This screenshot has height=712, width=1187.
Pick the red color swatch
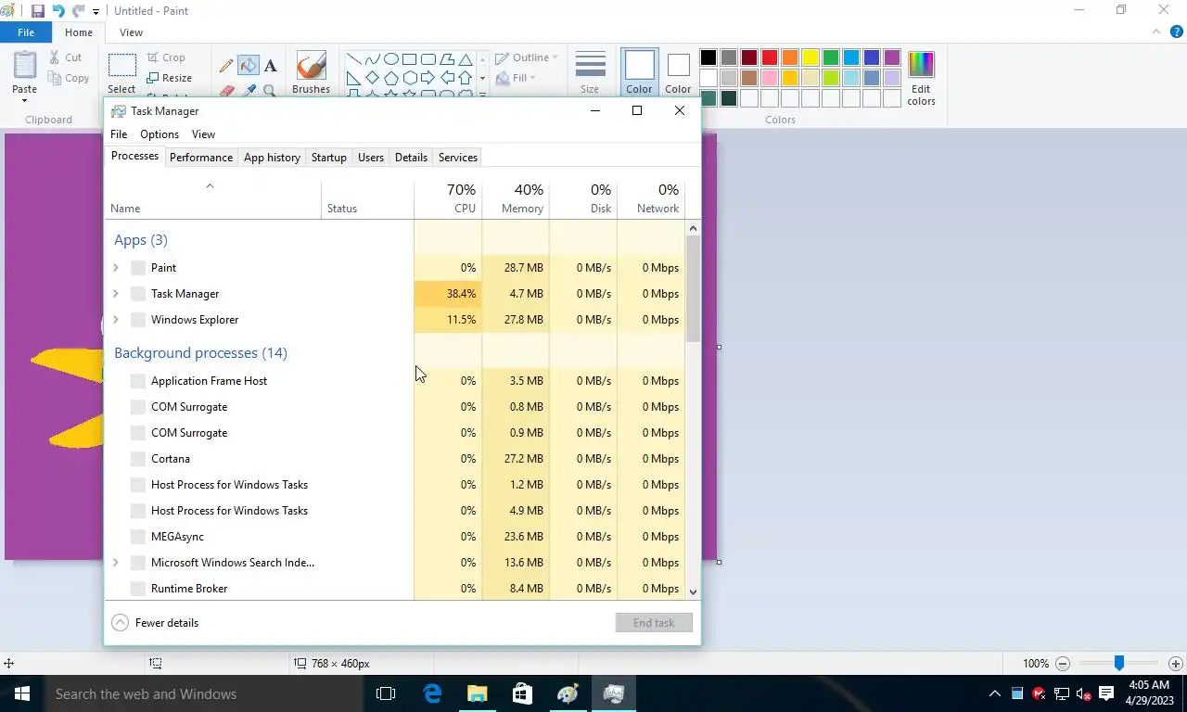[770, 57]
